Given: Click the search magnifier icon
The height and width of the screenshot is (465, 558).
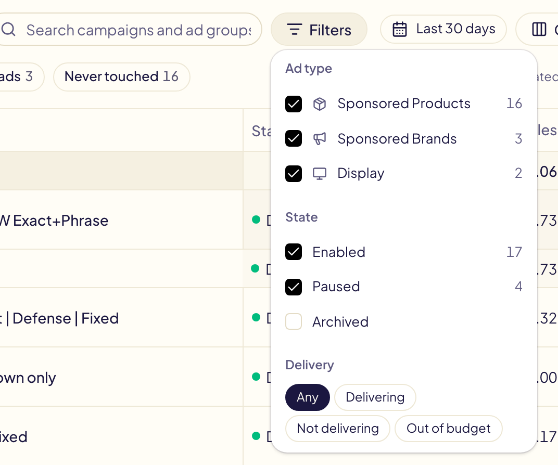Looking at the screenshot, I should [x=8, y=30].
